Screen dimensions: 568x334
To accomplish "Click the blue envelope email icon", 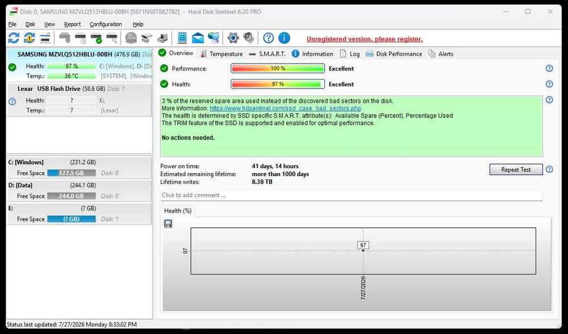I will (198, 37).
